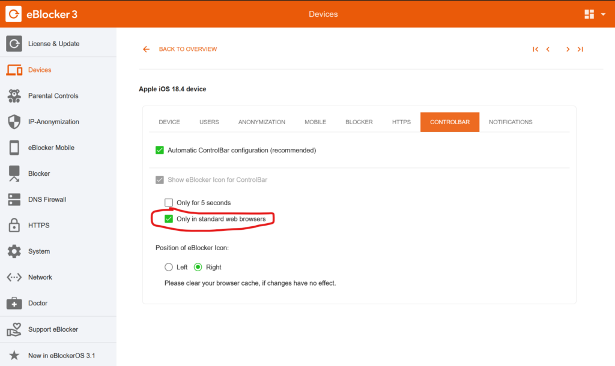The image size is (615, 366).
Task: Click the Position of eBlocker Icon label
Action: pyautogui.click(x=192, y=248)
